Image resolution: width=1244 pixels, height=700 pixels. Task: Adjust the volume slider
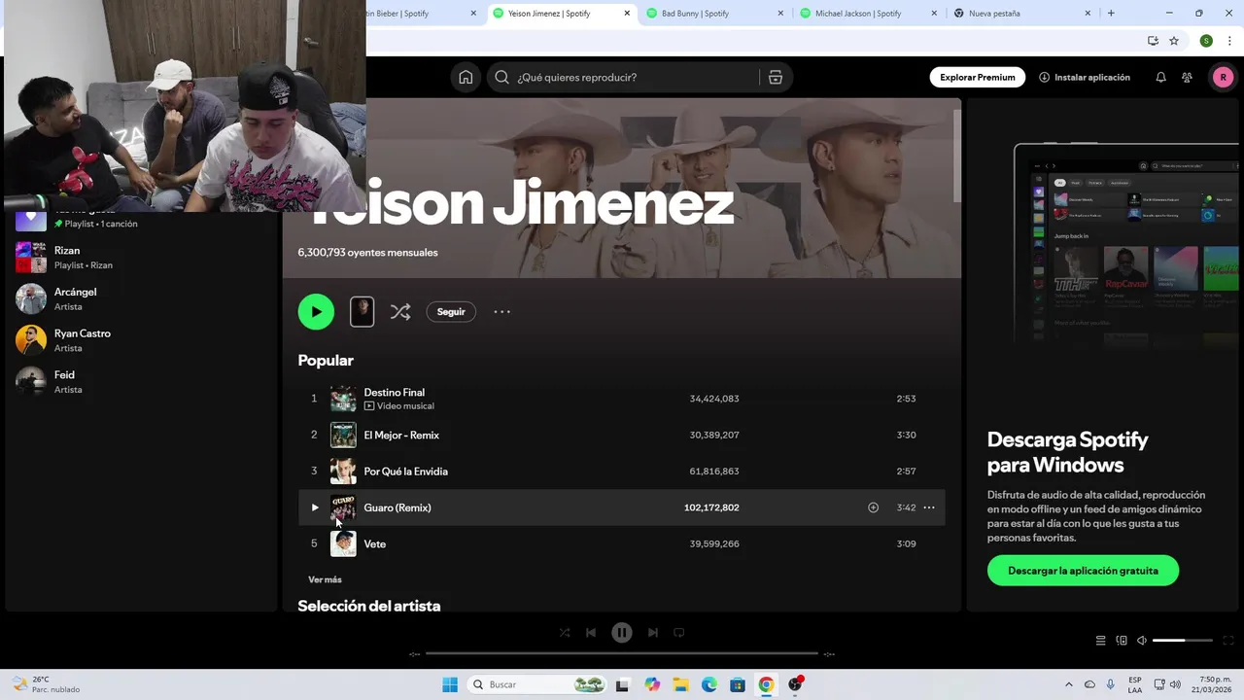tap(1183, 641)
